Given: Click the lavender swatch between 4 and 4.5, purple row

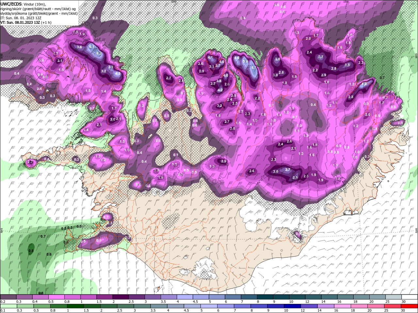Looking at the screenshot, I should (x=185, y=297).
